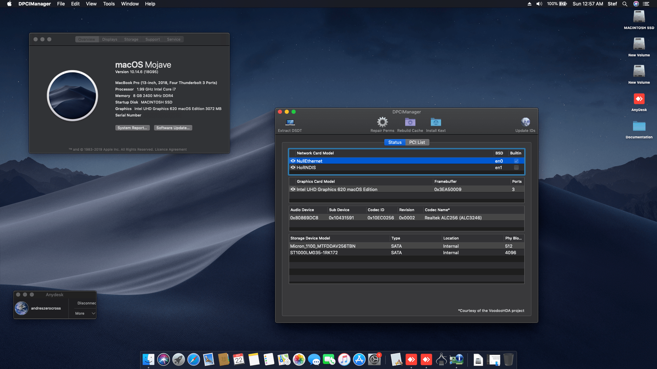Click the Repair Perms gear icon

coord(382,122)
